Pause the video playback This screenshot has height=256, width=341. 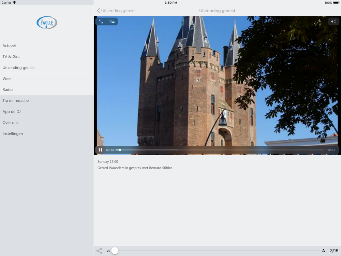click(x=101, y=150)
